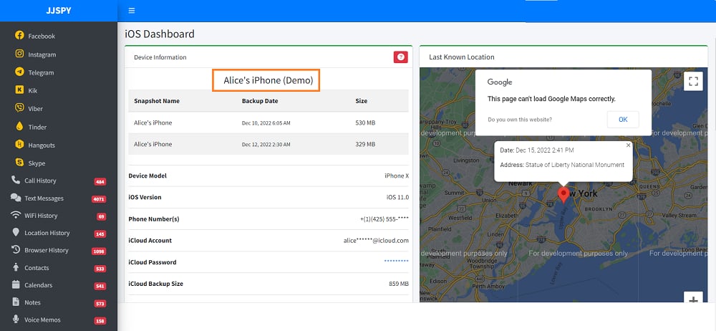Click the Instagram icon in sidebar
Image resolution: width=716 pixels, height=331 pixels.
[19, 54]
